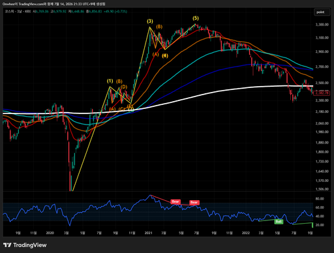
Task: Click the 2,700.00 price axis label
Action: 322,67
